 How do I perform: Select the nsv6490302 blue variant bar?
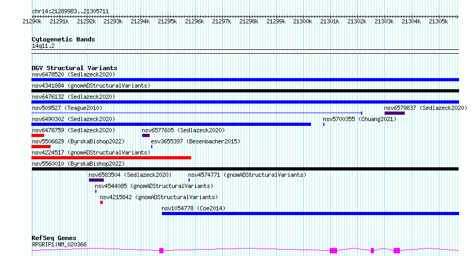click(171, 124)
